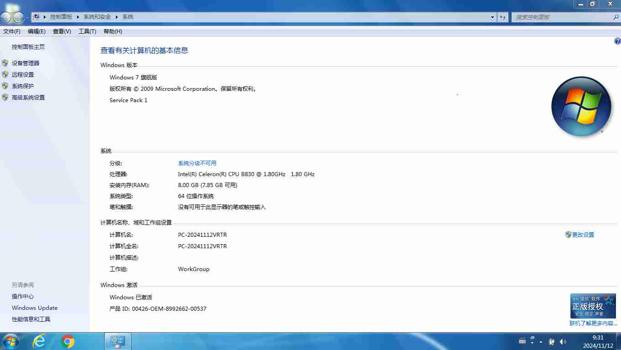Click the 更改设置 link
This screenshot has height=350, width=621.
pyautogui.click(x=583, y=234)
